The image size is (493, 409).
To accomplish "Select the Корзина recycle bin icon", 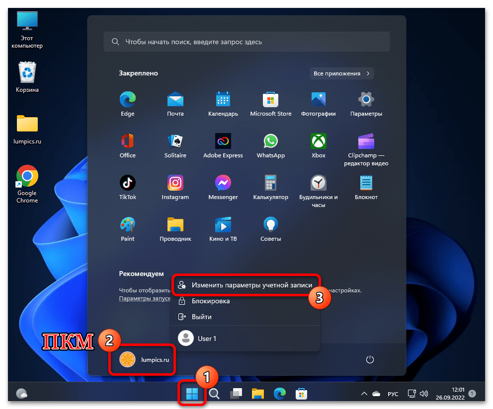I will (x=27, y=77).
